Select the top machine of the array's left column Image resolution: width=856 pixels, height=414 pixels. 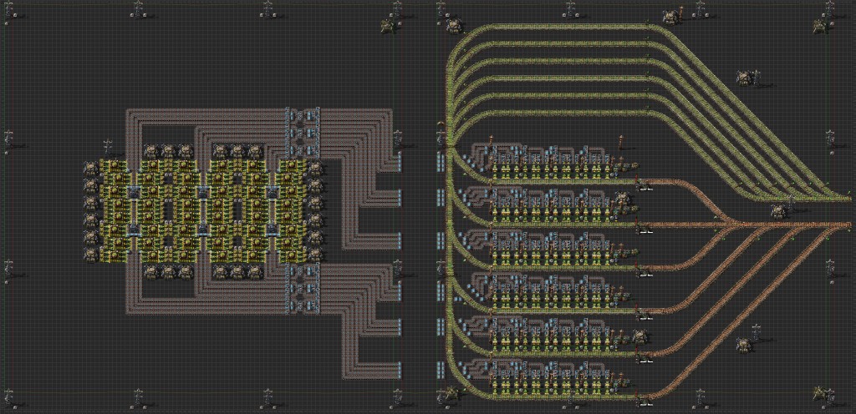pos(91,169)
